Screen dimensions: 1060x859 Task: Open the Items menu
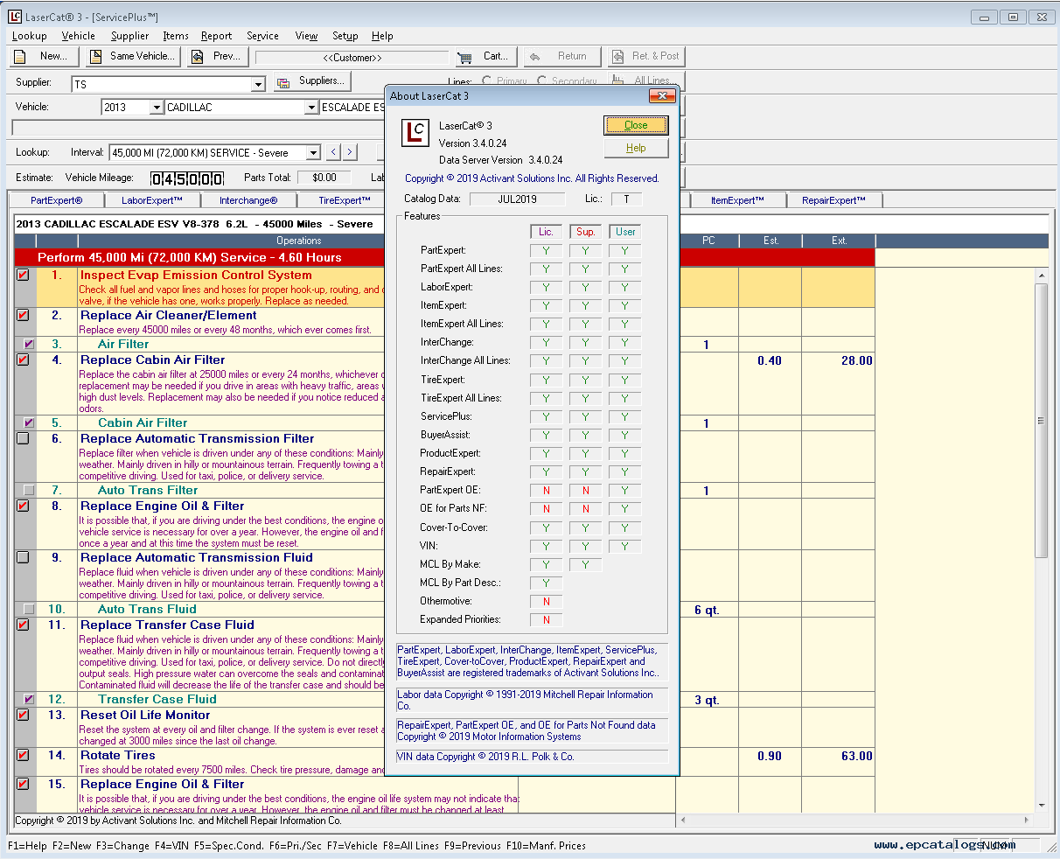coord(176,36)
